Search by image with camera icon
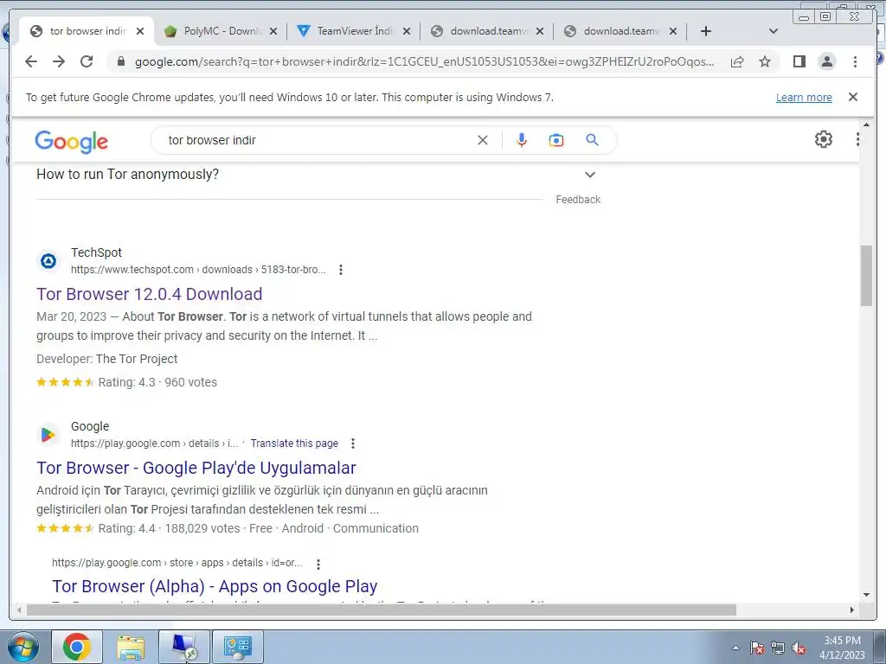This screenshot has height=664, width=886. pos(556,140)
